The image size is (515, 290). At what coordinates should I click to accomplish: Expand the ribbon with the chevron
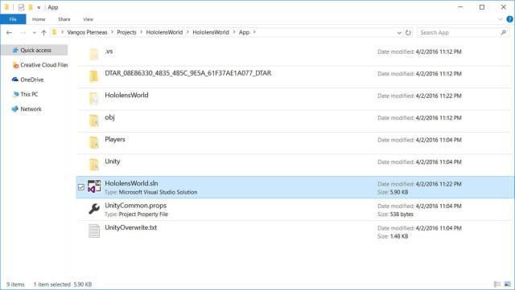[x=501, y=19]
